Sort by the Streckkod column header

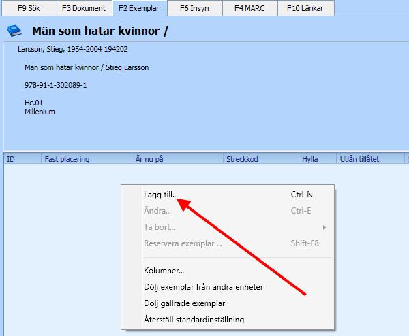(x=261, y=159)
